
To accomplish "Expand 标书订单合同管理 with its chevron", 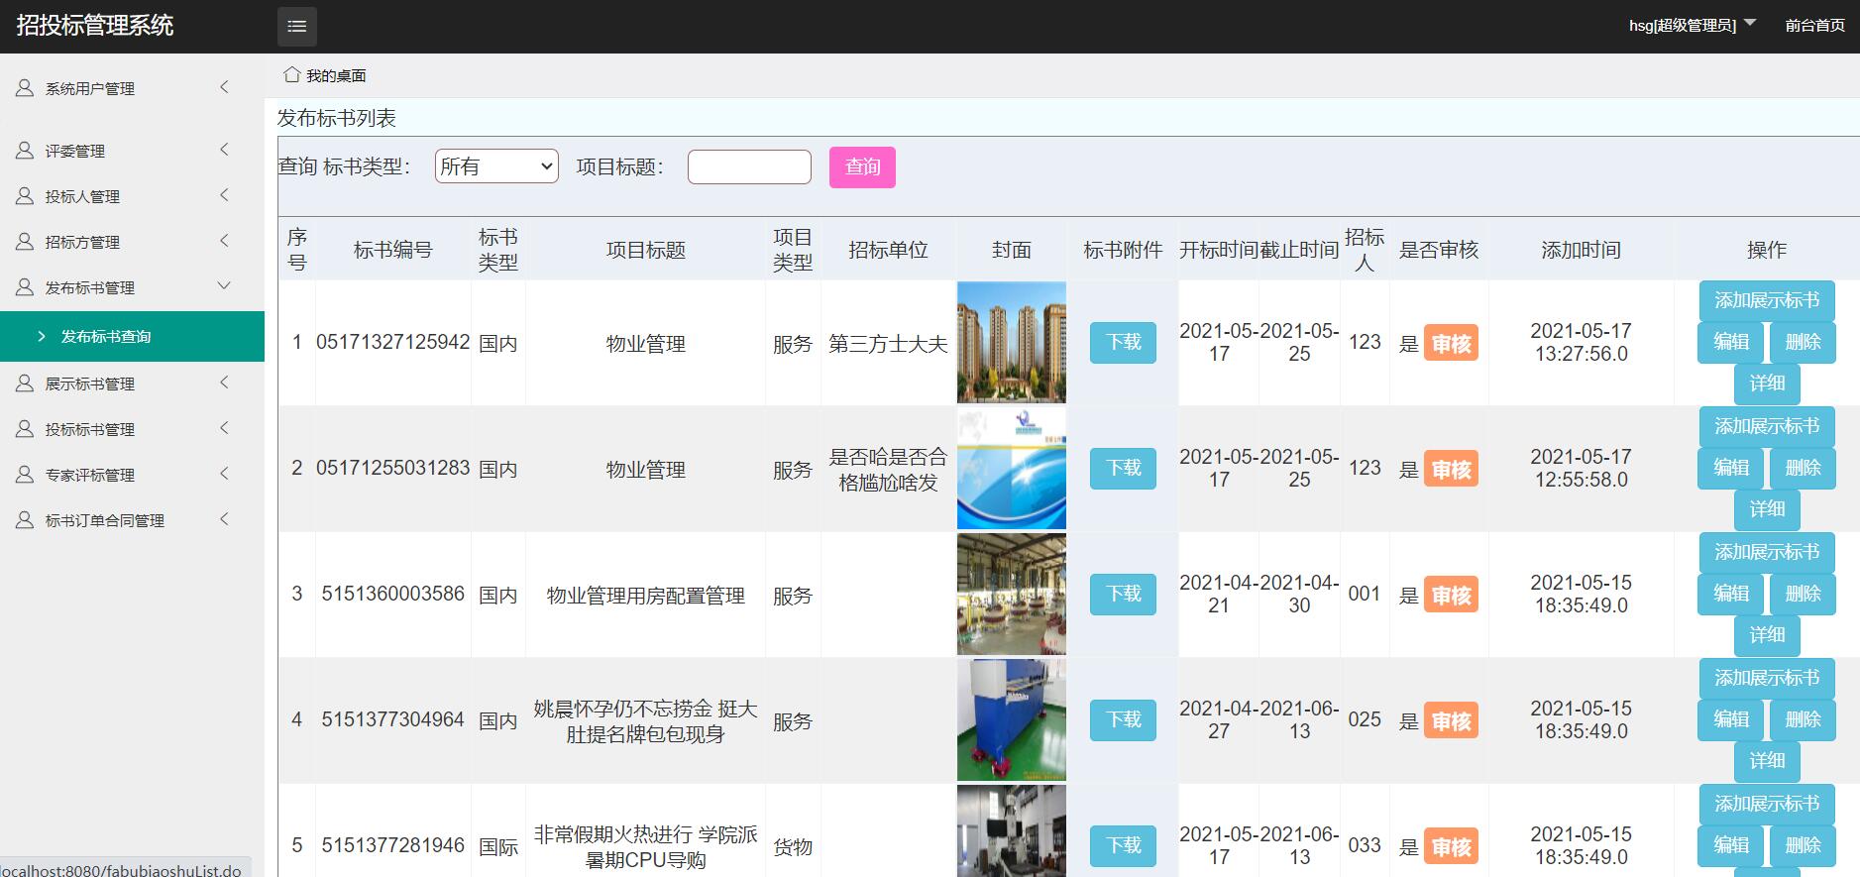I will (x=224, y=519).
